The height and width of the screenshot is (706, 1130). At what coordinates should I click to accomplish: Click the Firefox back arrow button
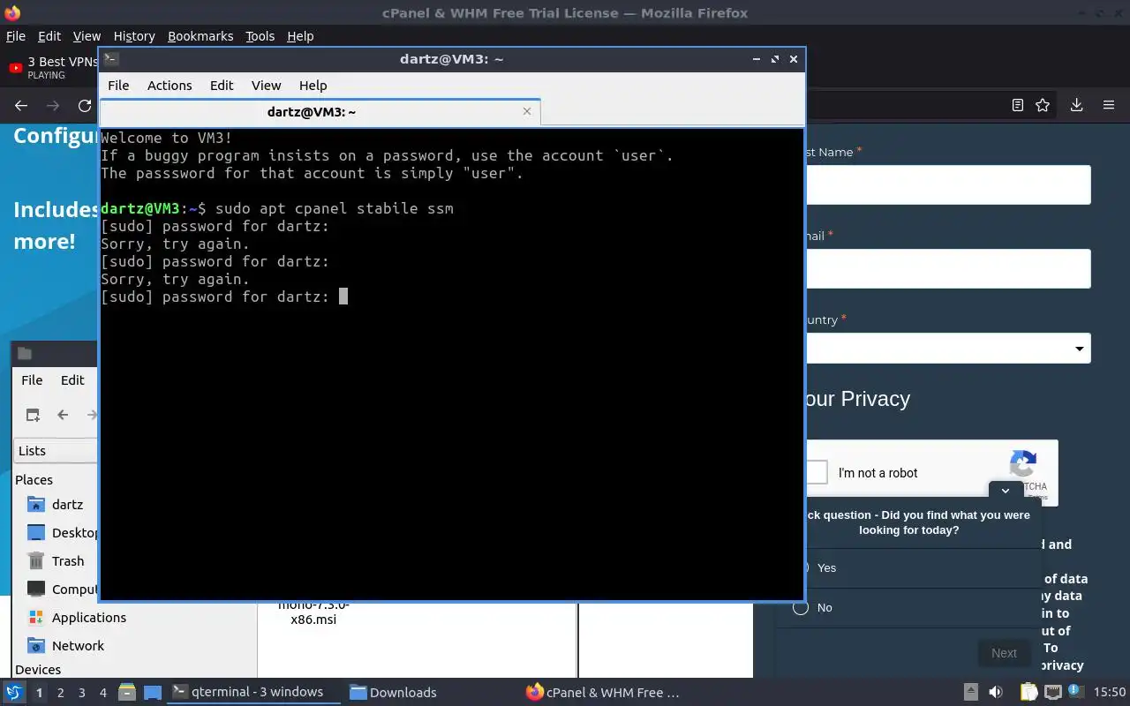[x=21, y=105]
